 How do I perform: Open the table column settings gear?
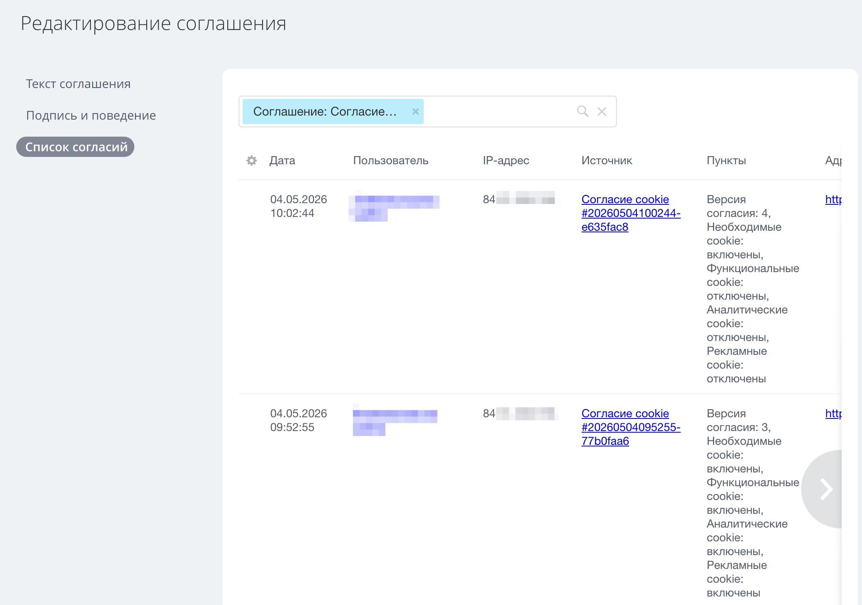tap(252, 161)
